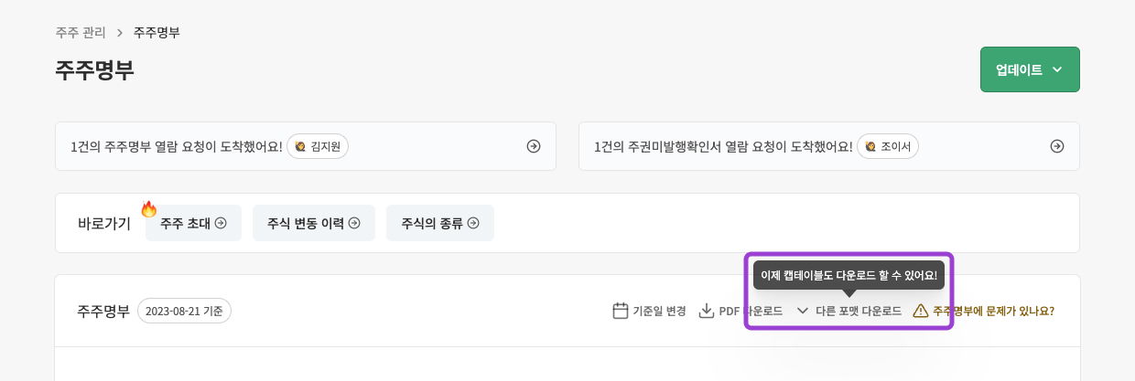Open the 주식의 종류 shortcut
This screenshot has height=381, width=1135.
pos(439,223)
